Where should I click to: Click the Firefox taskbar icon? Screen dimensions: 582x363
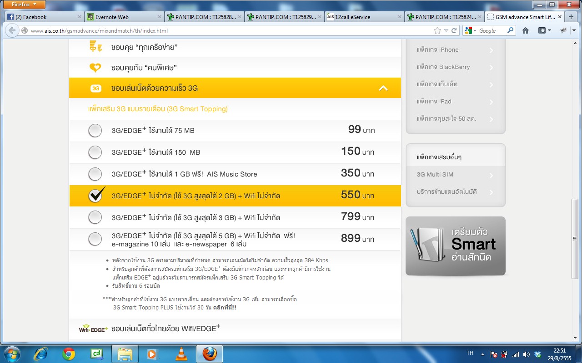point(209,354)
